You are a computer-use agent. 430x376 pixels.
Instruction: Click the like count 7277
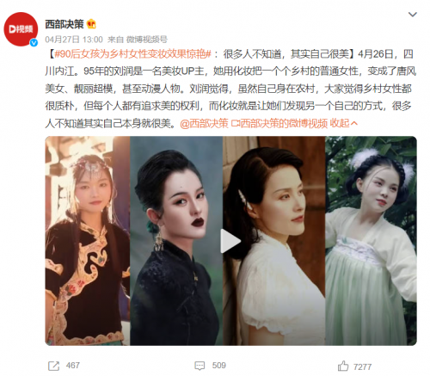pos(362,367)
